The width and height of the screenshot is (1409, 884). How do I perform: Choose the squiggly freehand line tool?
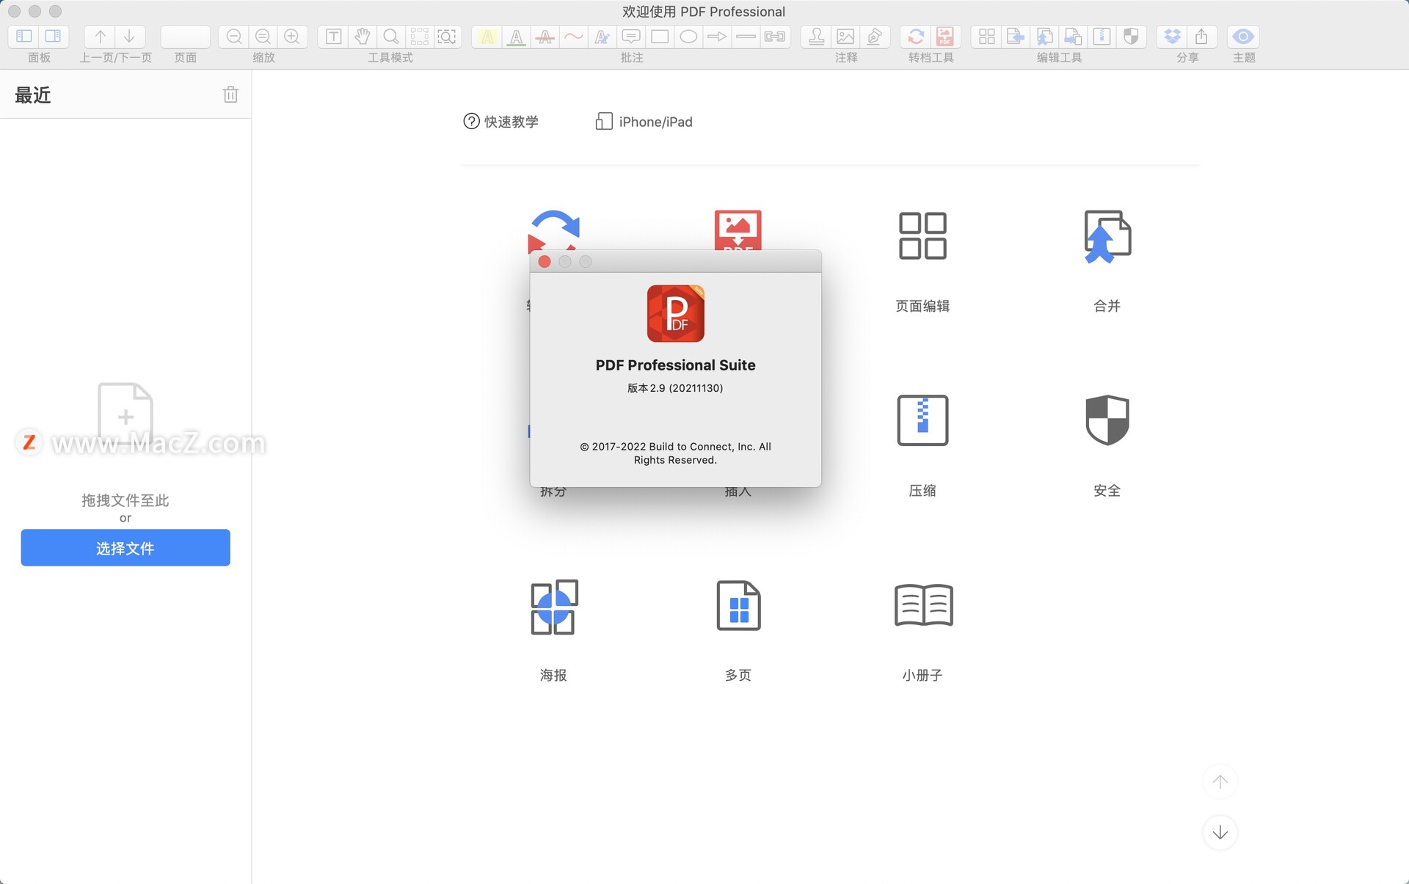574,36
